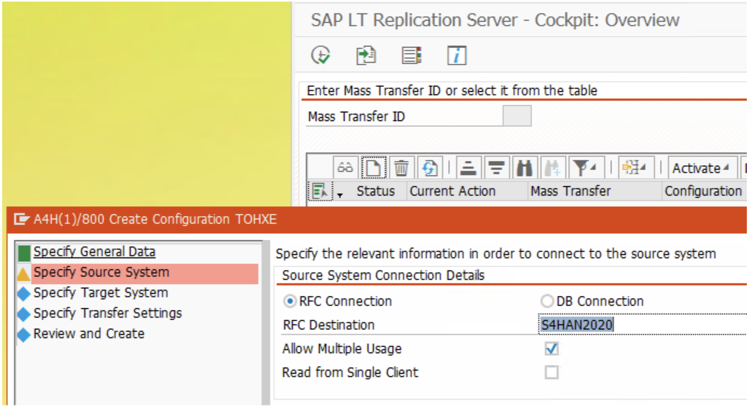This screenshot has height=406, width=749.
Task: Click the execute clock-checkmark toolbar icon
Action: click(321, 55)
